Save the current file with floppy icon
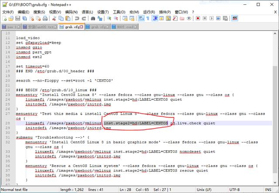 [x=17, y=18]
